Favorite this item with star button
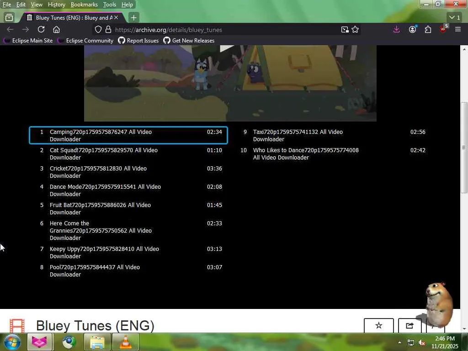 point(378,325)
